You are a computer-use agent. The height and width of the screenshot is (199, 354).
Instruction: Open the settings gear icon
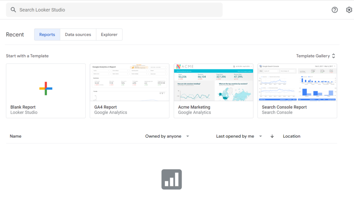349,10
